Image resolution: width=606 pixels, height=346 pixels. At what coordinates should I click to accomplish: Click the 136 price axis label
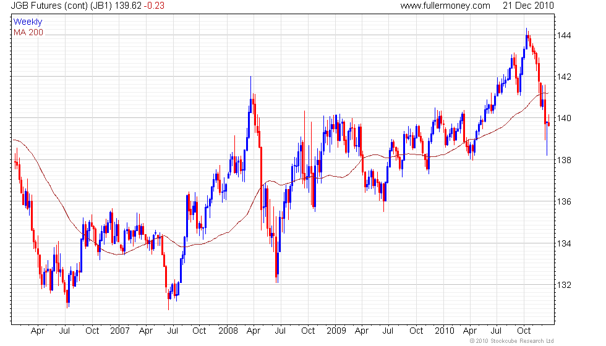[564, 202]
